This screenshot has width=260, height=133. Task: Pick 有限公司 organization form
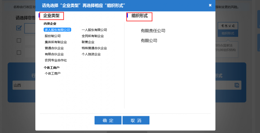point(149,41)
